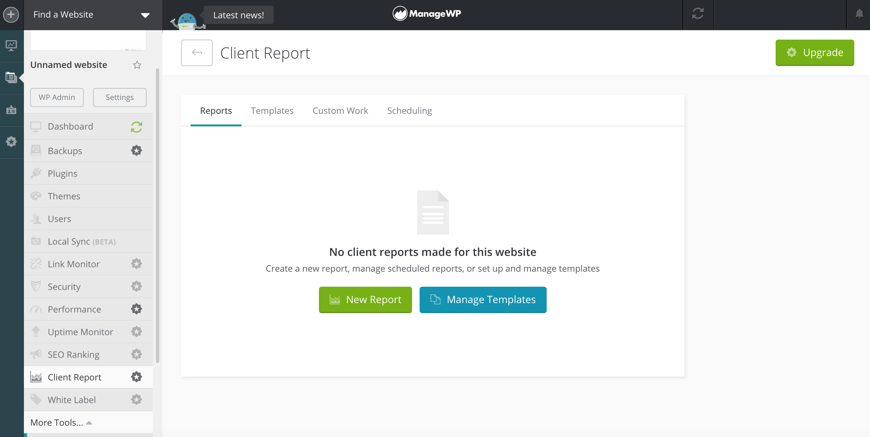Switch to the Templates tab
The width and height of the screenshot is (870, 437).
272,111
